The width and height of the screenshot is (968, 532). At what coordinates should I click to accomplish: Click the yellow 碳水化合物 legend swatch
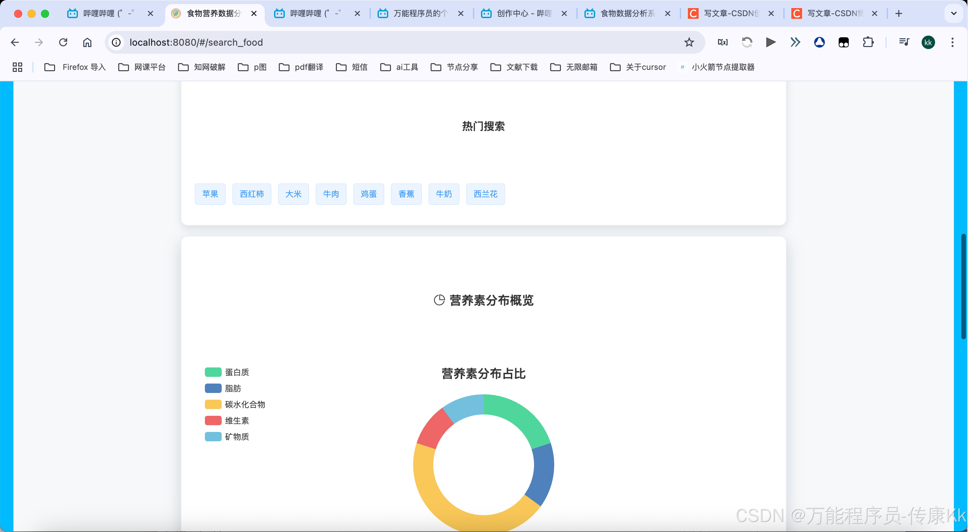pos(213,404)
